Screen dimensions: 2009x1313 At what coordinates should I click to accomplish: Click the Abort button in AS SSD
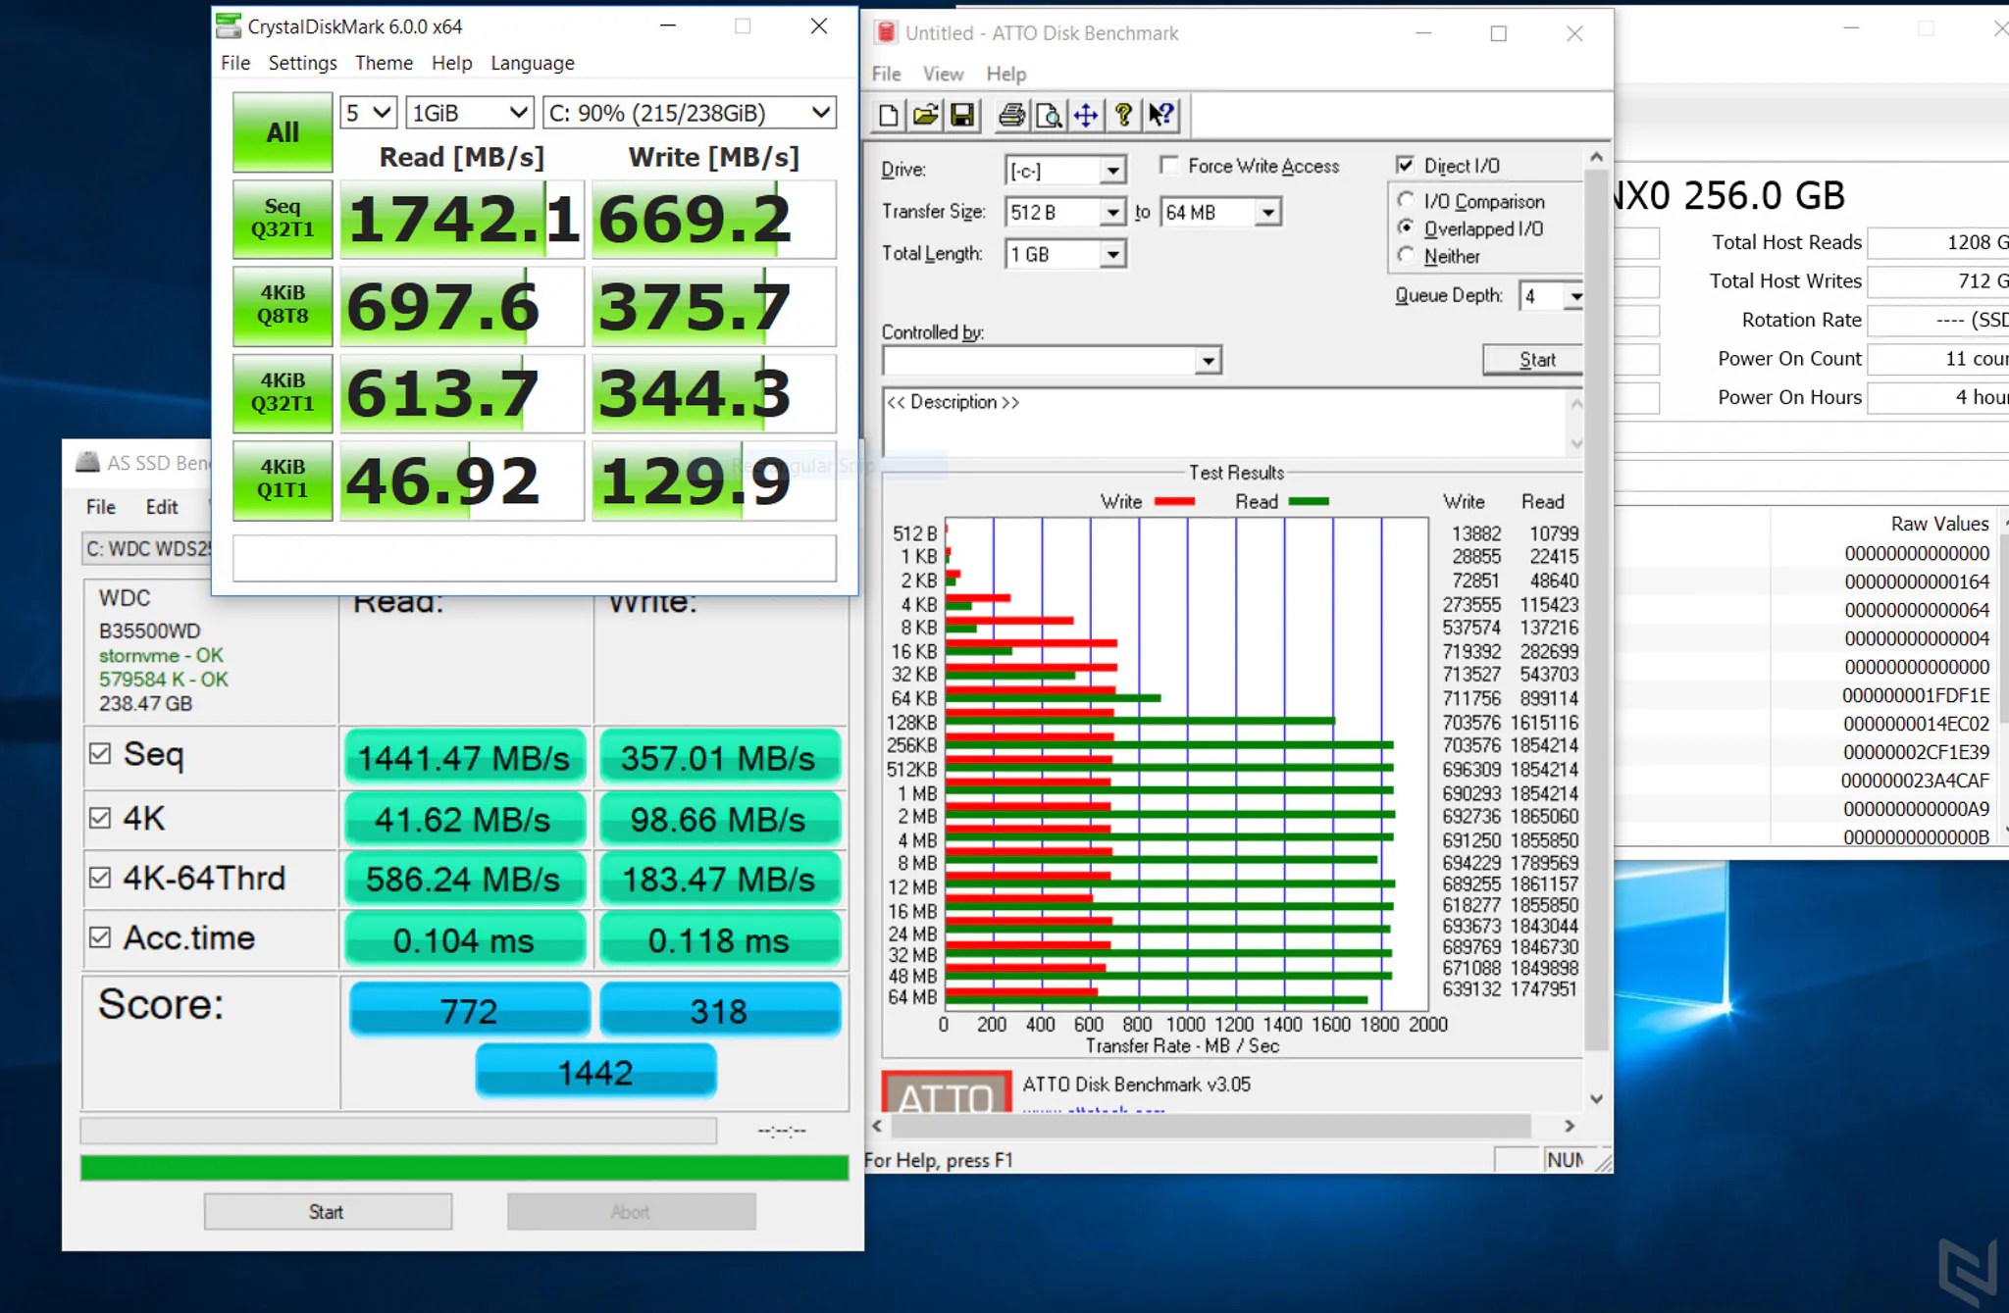tap(631, 1212)
